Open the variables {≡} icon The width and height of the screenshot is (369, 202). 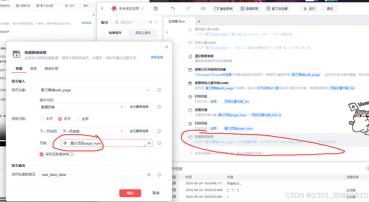pos(203,9)
